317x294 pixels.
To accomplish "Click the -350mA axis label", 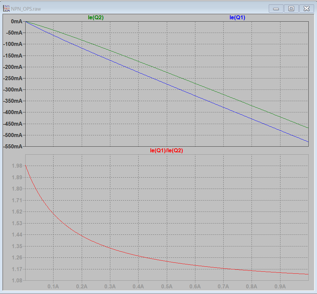I will pos(13,101).
